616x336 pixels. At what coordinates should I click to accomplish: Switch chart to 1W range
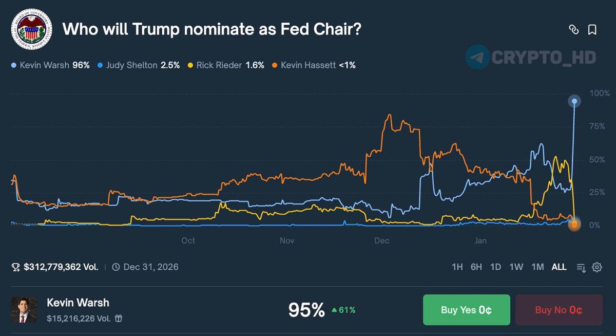pos(516,267)
